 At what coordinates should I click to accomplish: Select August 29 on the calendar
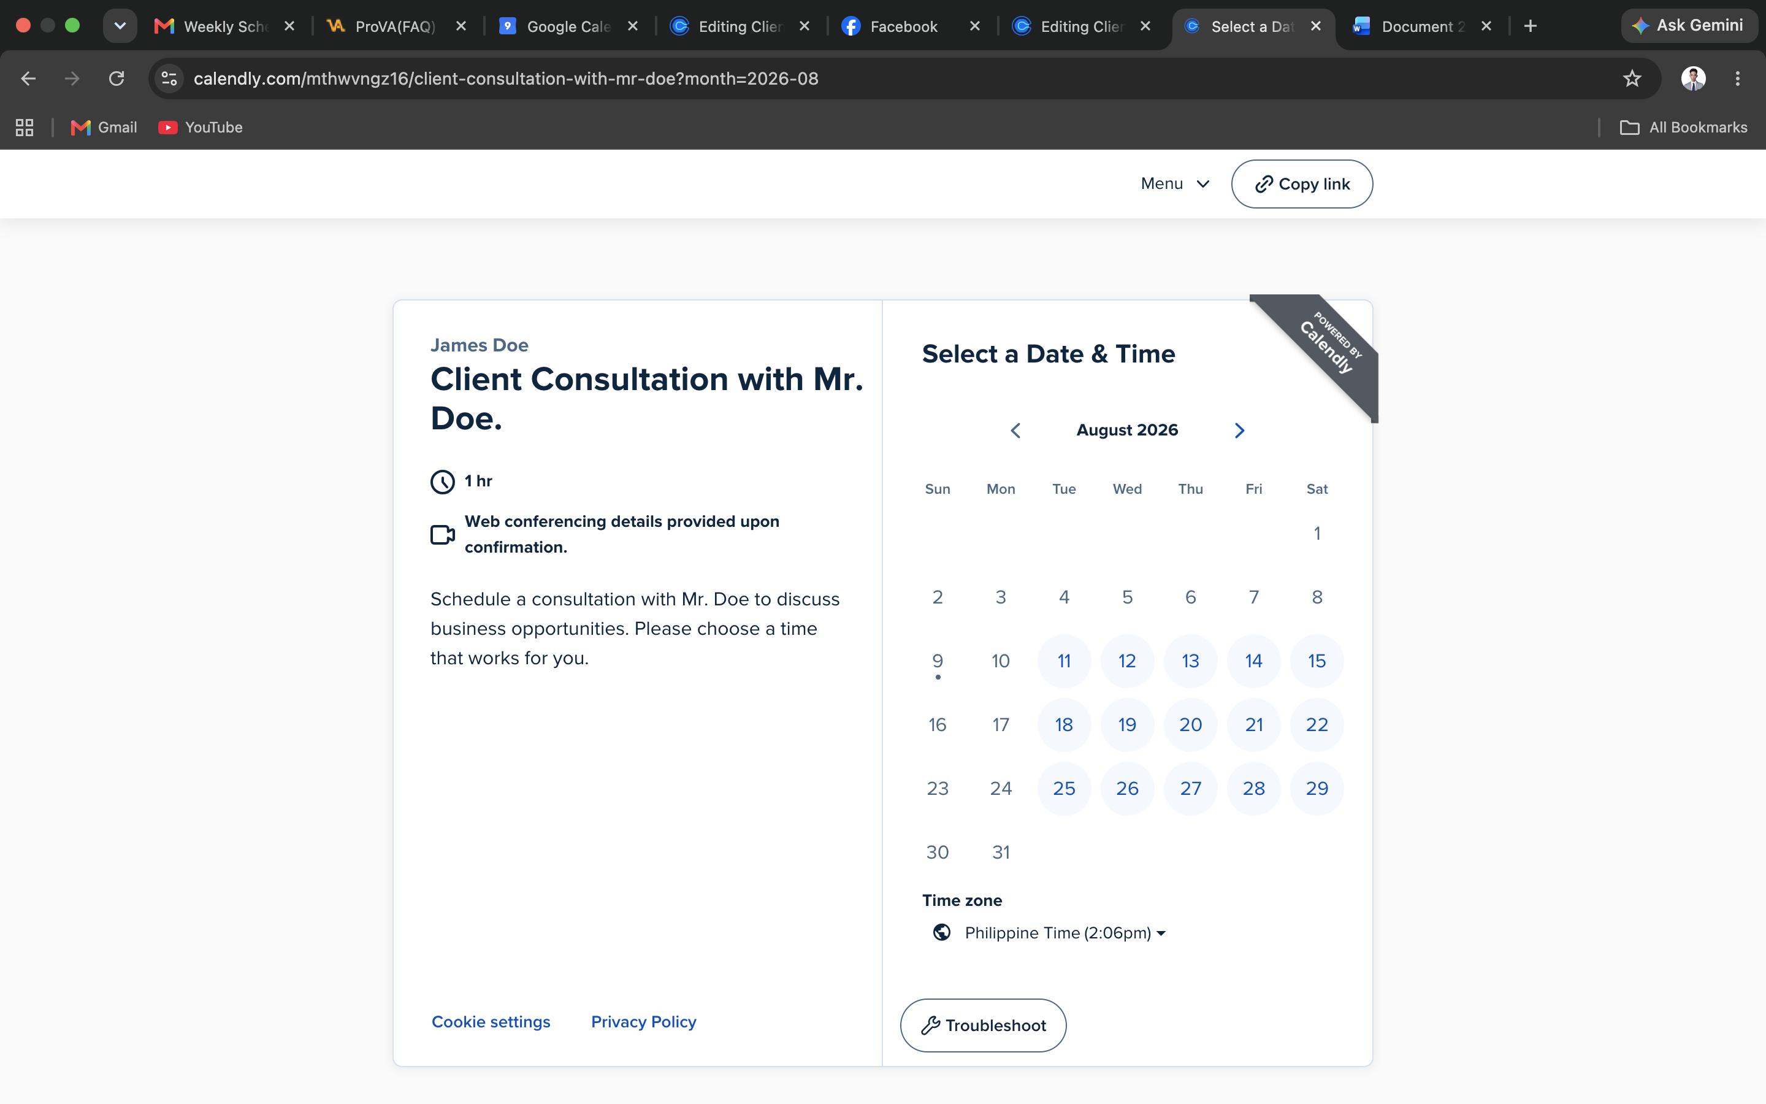point(1317,789)
